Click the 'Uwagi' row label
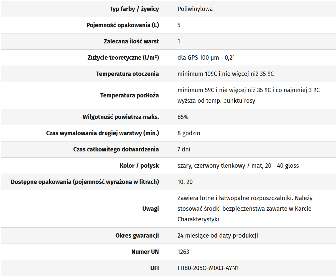Viewport: 336px width, 277px height. 151,209
